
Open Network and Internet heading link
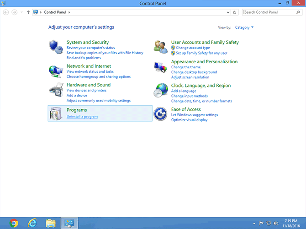89,66
